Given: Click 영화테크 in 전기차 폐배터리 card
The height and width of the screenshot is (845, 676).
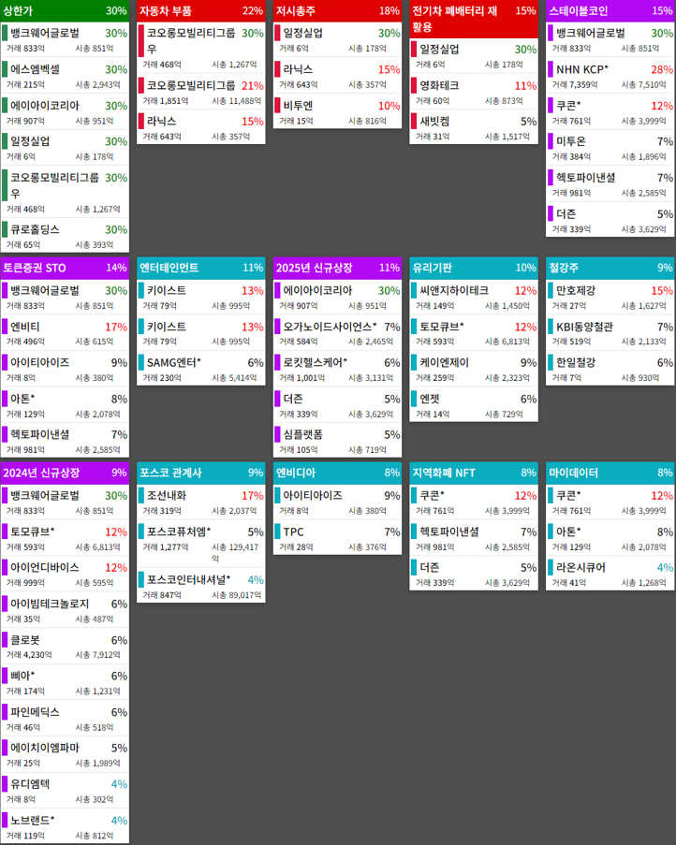Looking at the screenshot, I should click(x=474, y=92).
